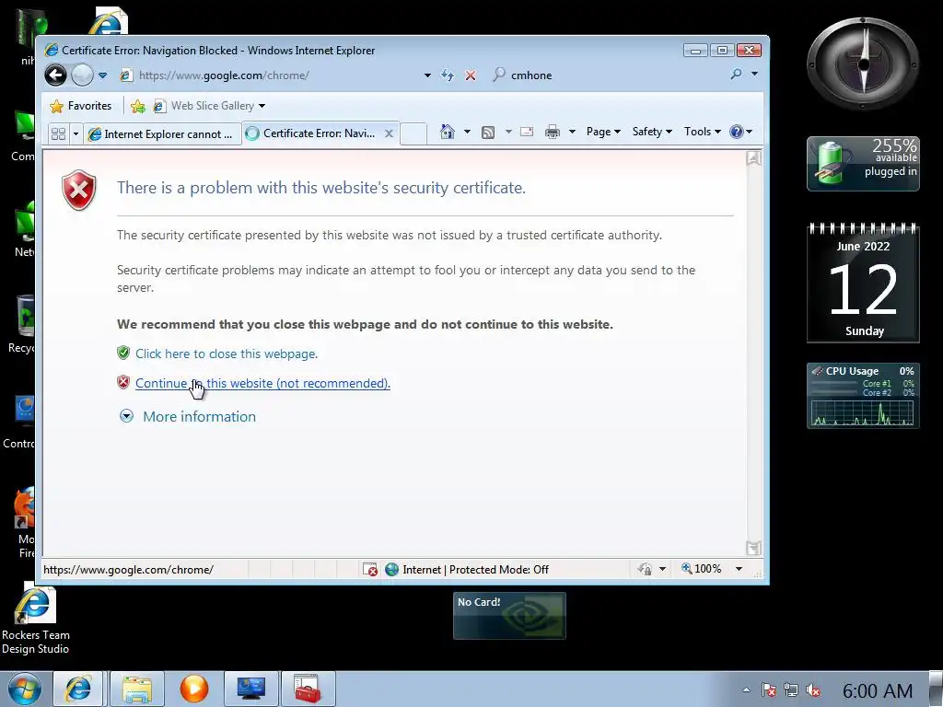Expand More information section
Viewport: 943px width, 707px height.
pos(126,416)
